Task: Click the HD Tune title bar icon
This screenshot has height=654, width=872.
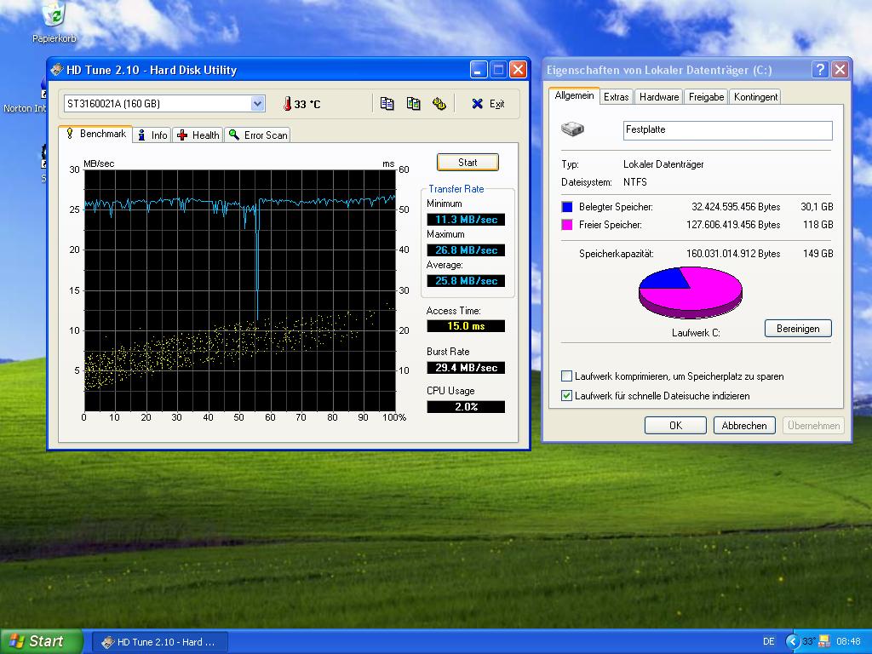Action: (x=57, y=70)
